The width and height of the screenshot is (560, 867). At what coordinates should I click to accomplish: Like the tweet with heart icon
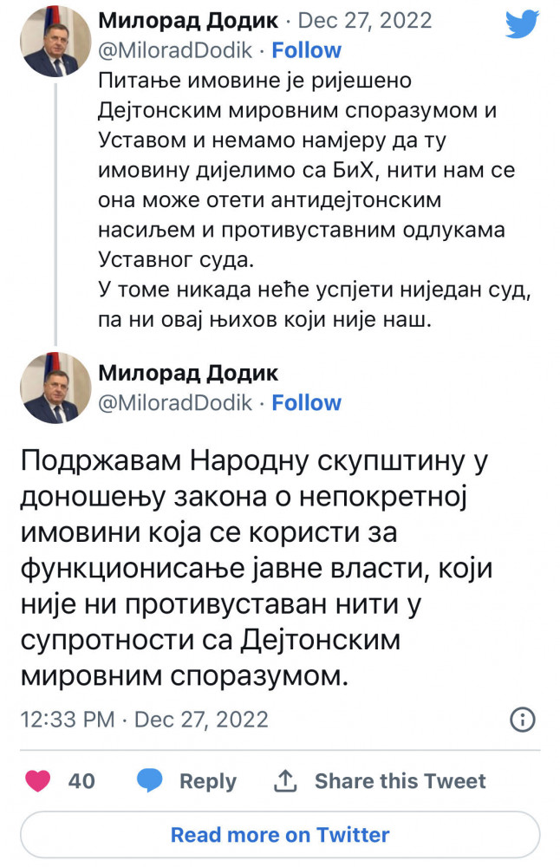click(x=38, y=781)
